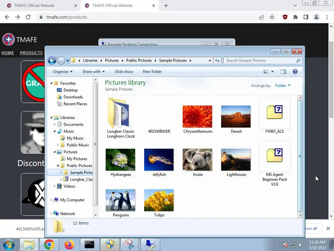
Task: Select the Koala picture
Action: coord(197,163)
